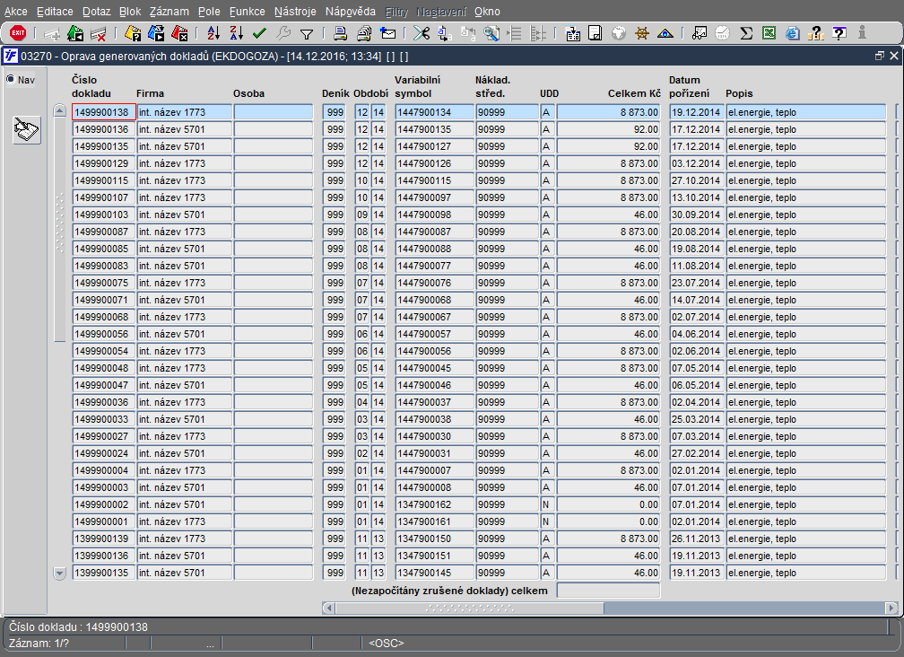The height and width of the screenshot is (657, 904).
Task: Restore the inner form window
Action: point(879,56)
